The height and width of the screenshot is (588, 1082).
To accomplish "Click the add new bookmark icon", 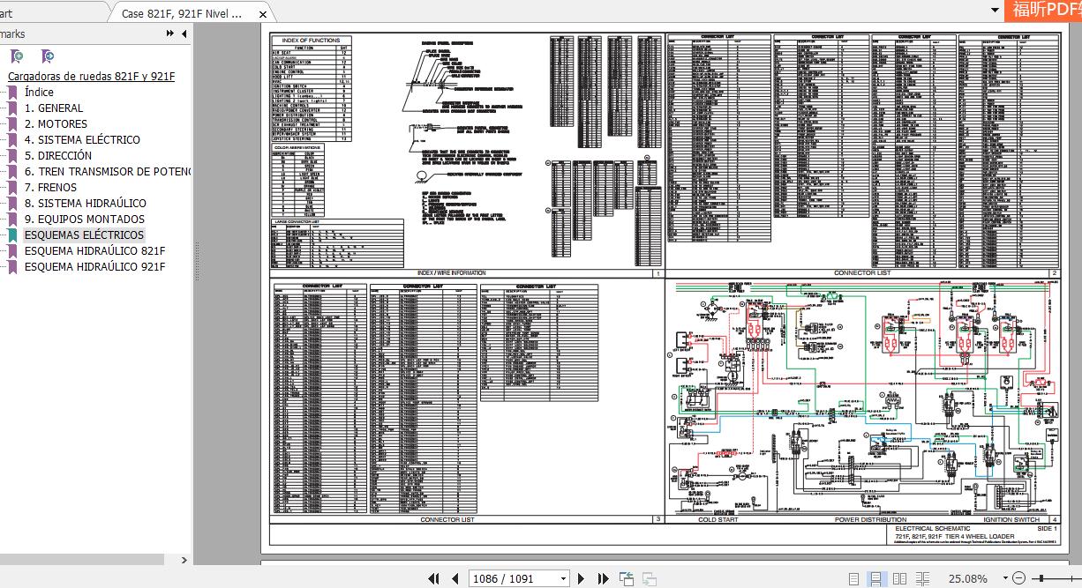I will tap(17, 56).
